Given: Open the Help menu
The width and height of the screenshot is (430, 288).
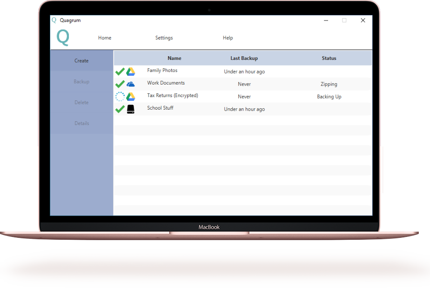Looking at the screenshot, I should tap(228, 38).
